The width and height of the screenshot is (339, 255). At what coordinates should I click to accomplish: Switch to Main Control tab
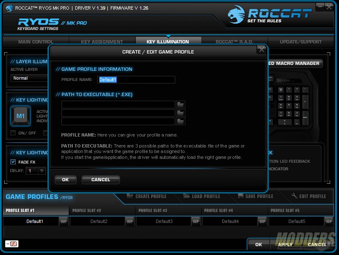36,42
